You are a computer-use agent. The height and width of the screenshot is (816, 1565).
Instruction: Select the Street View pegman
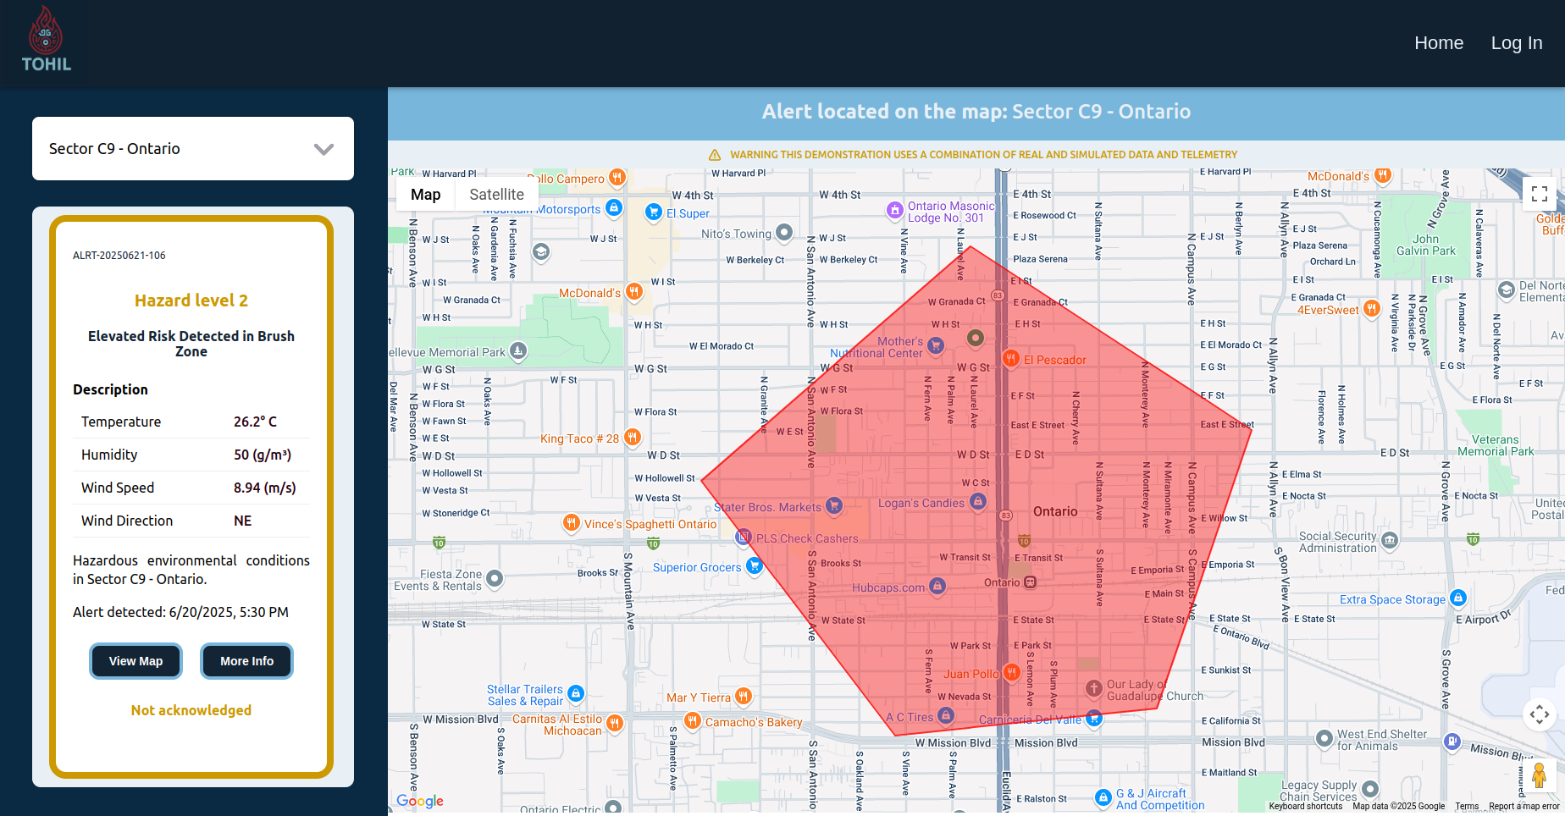coord(1540,775)
